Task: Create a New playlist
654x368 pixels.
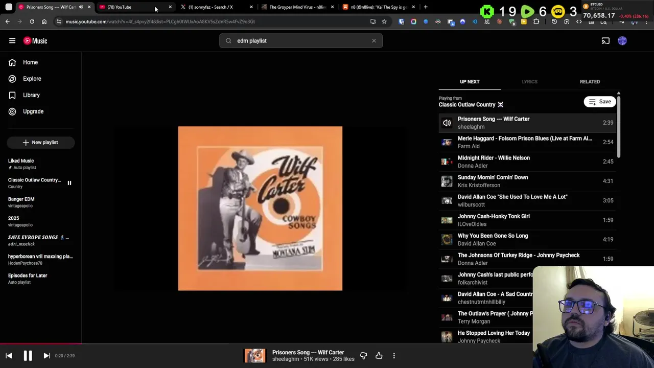Action: pyautogui.click(x=41, y=143)
